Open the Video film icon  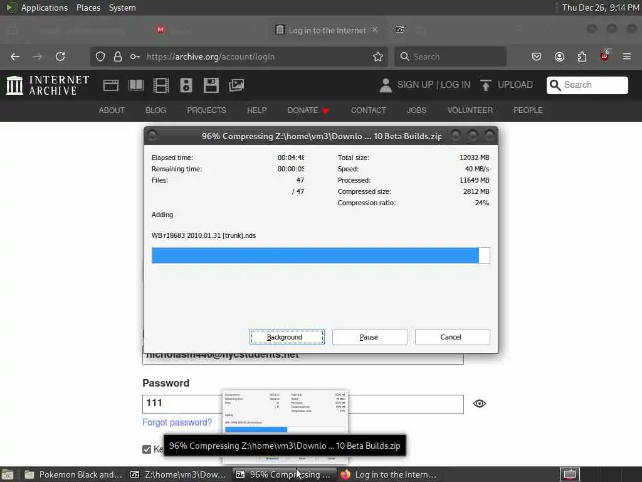[161, 85]
